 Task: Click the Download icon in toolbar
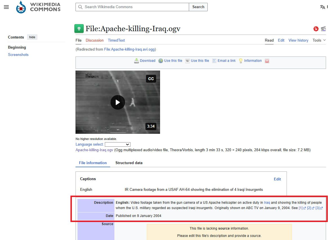pyautogui.click(x=136, y=61)
